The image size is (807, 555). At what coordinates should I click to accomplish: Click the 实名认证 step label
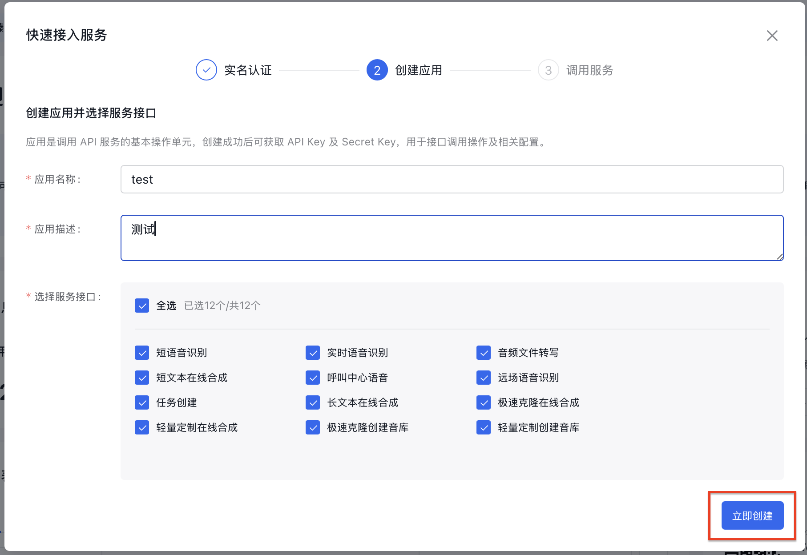(248, 70)
